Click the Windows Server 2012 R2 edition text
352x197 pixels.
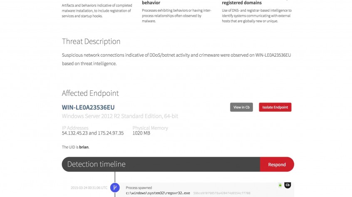(120, 116)
